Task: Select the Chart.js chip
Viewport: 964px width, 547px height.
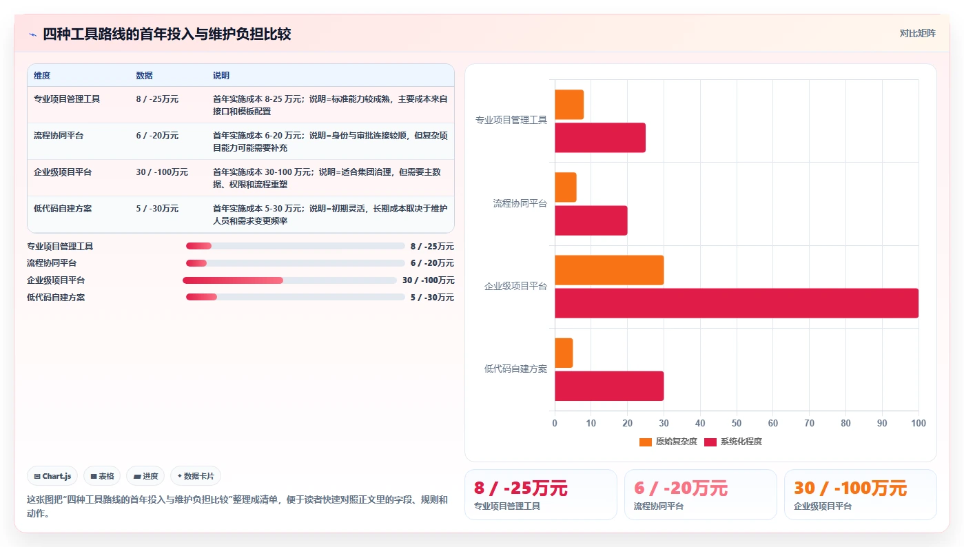Action: [x=52, y=476]
